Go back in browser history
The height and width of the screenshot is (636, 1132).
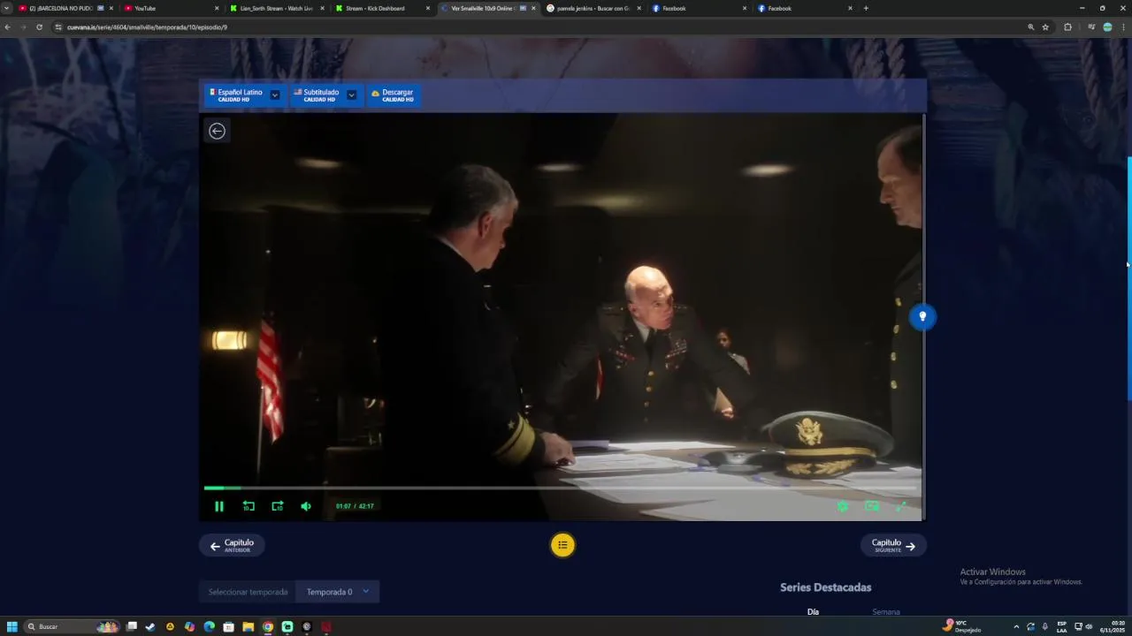click(7, 27)
